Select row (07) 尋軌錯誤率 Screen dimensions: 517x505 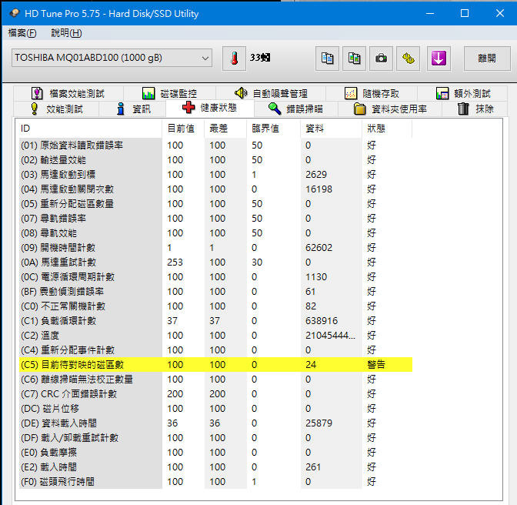click(x=215, y=219)
